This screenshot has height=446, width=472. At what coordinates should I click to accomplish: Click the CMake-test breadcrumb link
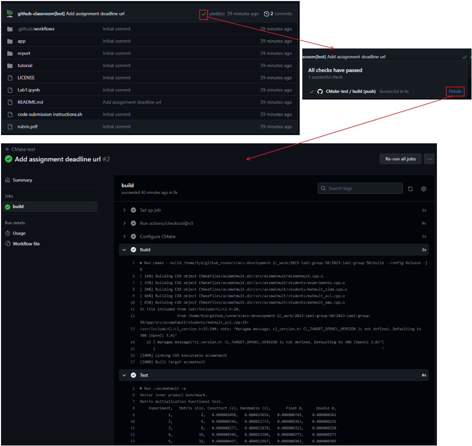click(23, 150)
